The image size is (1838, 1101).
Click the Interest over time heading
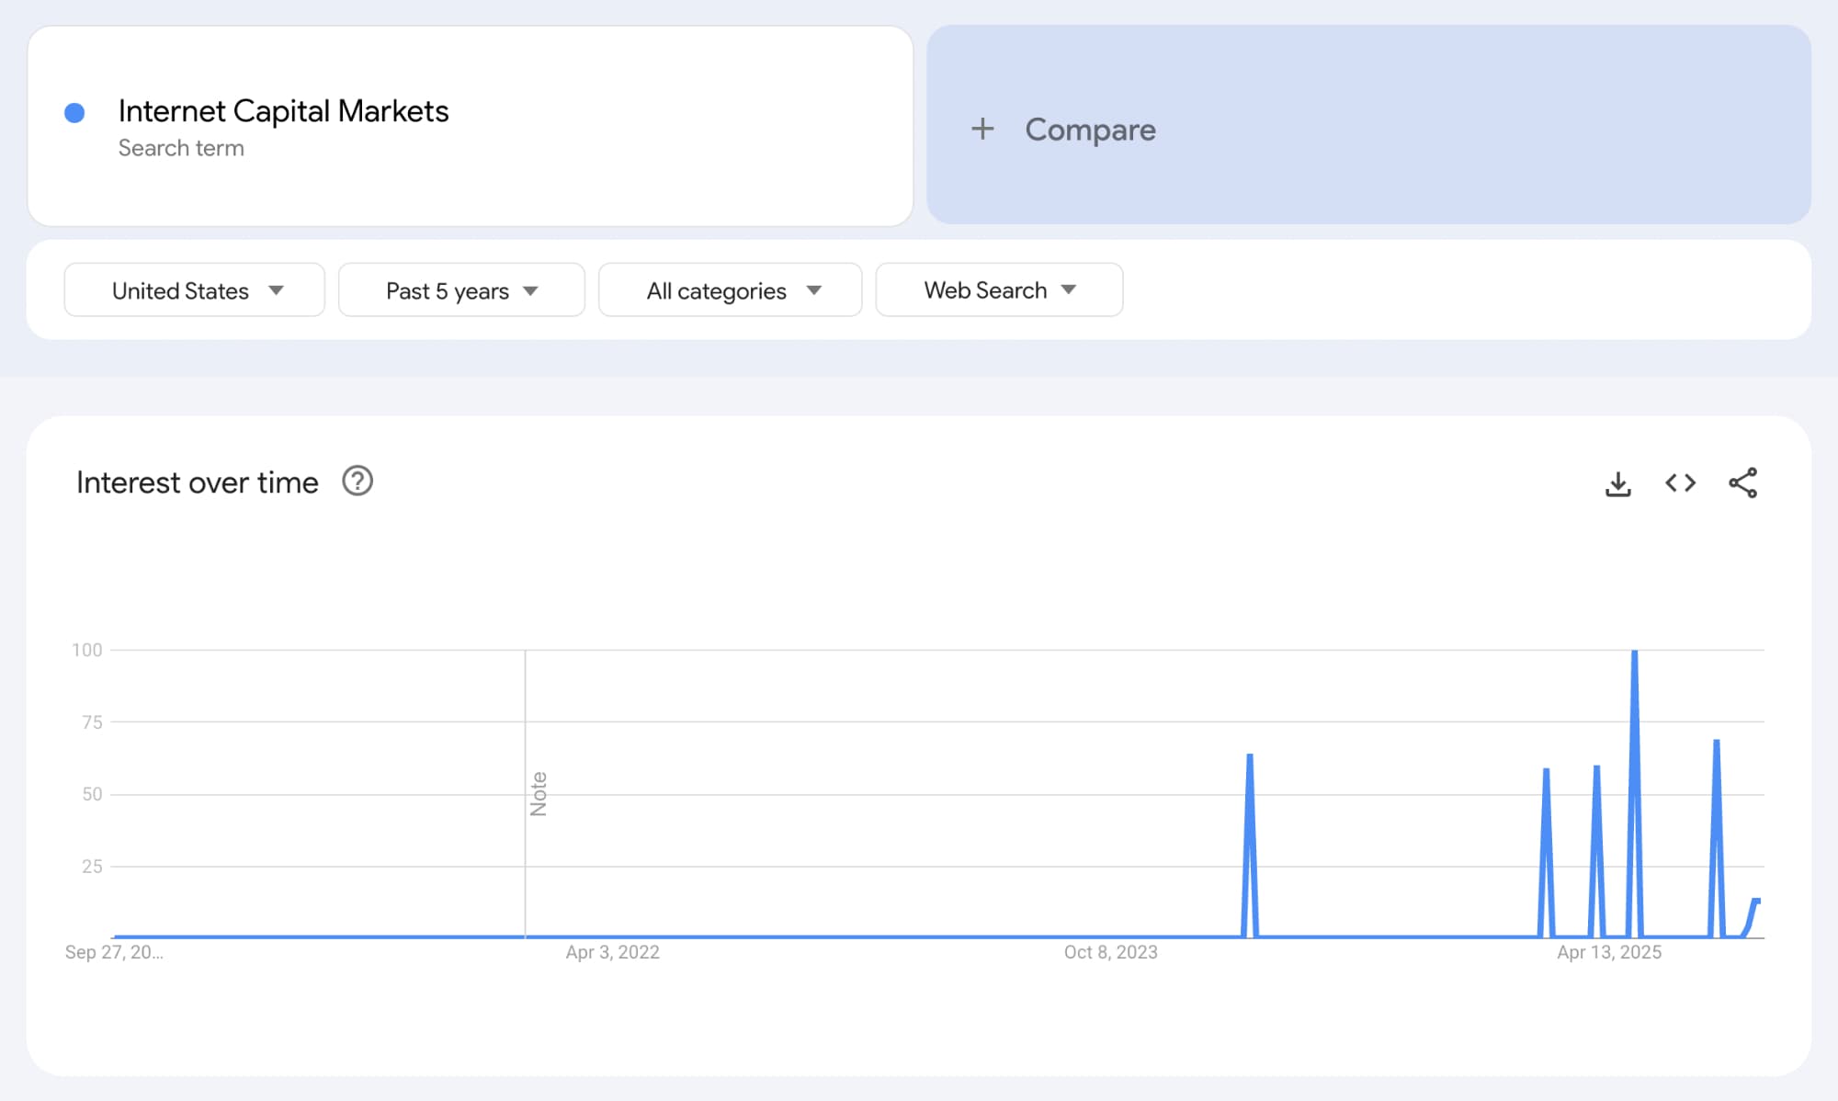[x=198, y=482]
